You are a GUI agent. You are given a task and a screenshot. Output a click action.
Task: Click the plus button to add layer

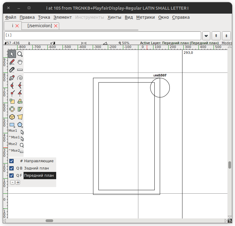[18, 182]
